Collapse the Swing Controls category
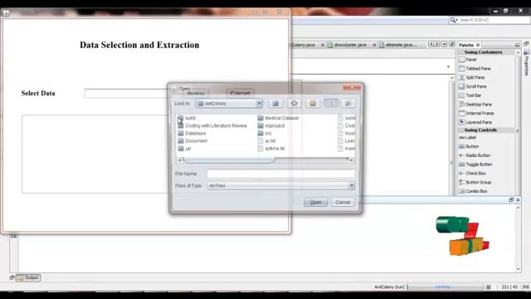Screen dimensions: 531x299 pos(461,130)
